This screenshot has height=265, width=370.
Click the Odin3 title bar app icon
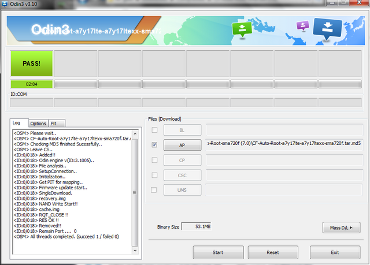point(5,3)
